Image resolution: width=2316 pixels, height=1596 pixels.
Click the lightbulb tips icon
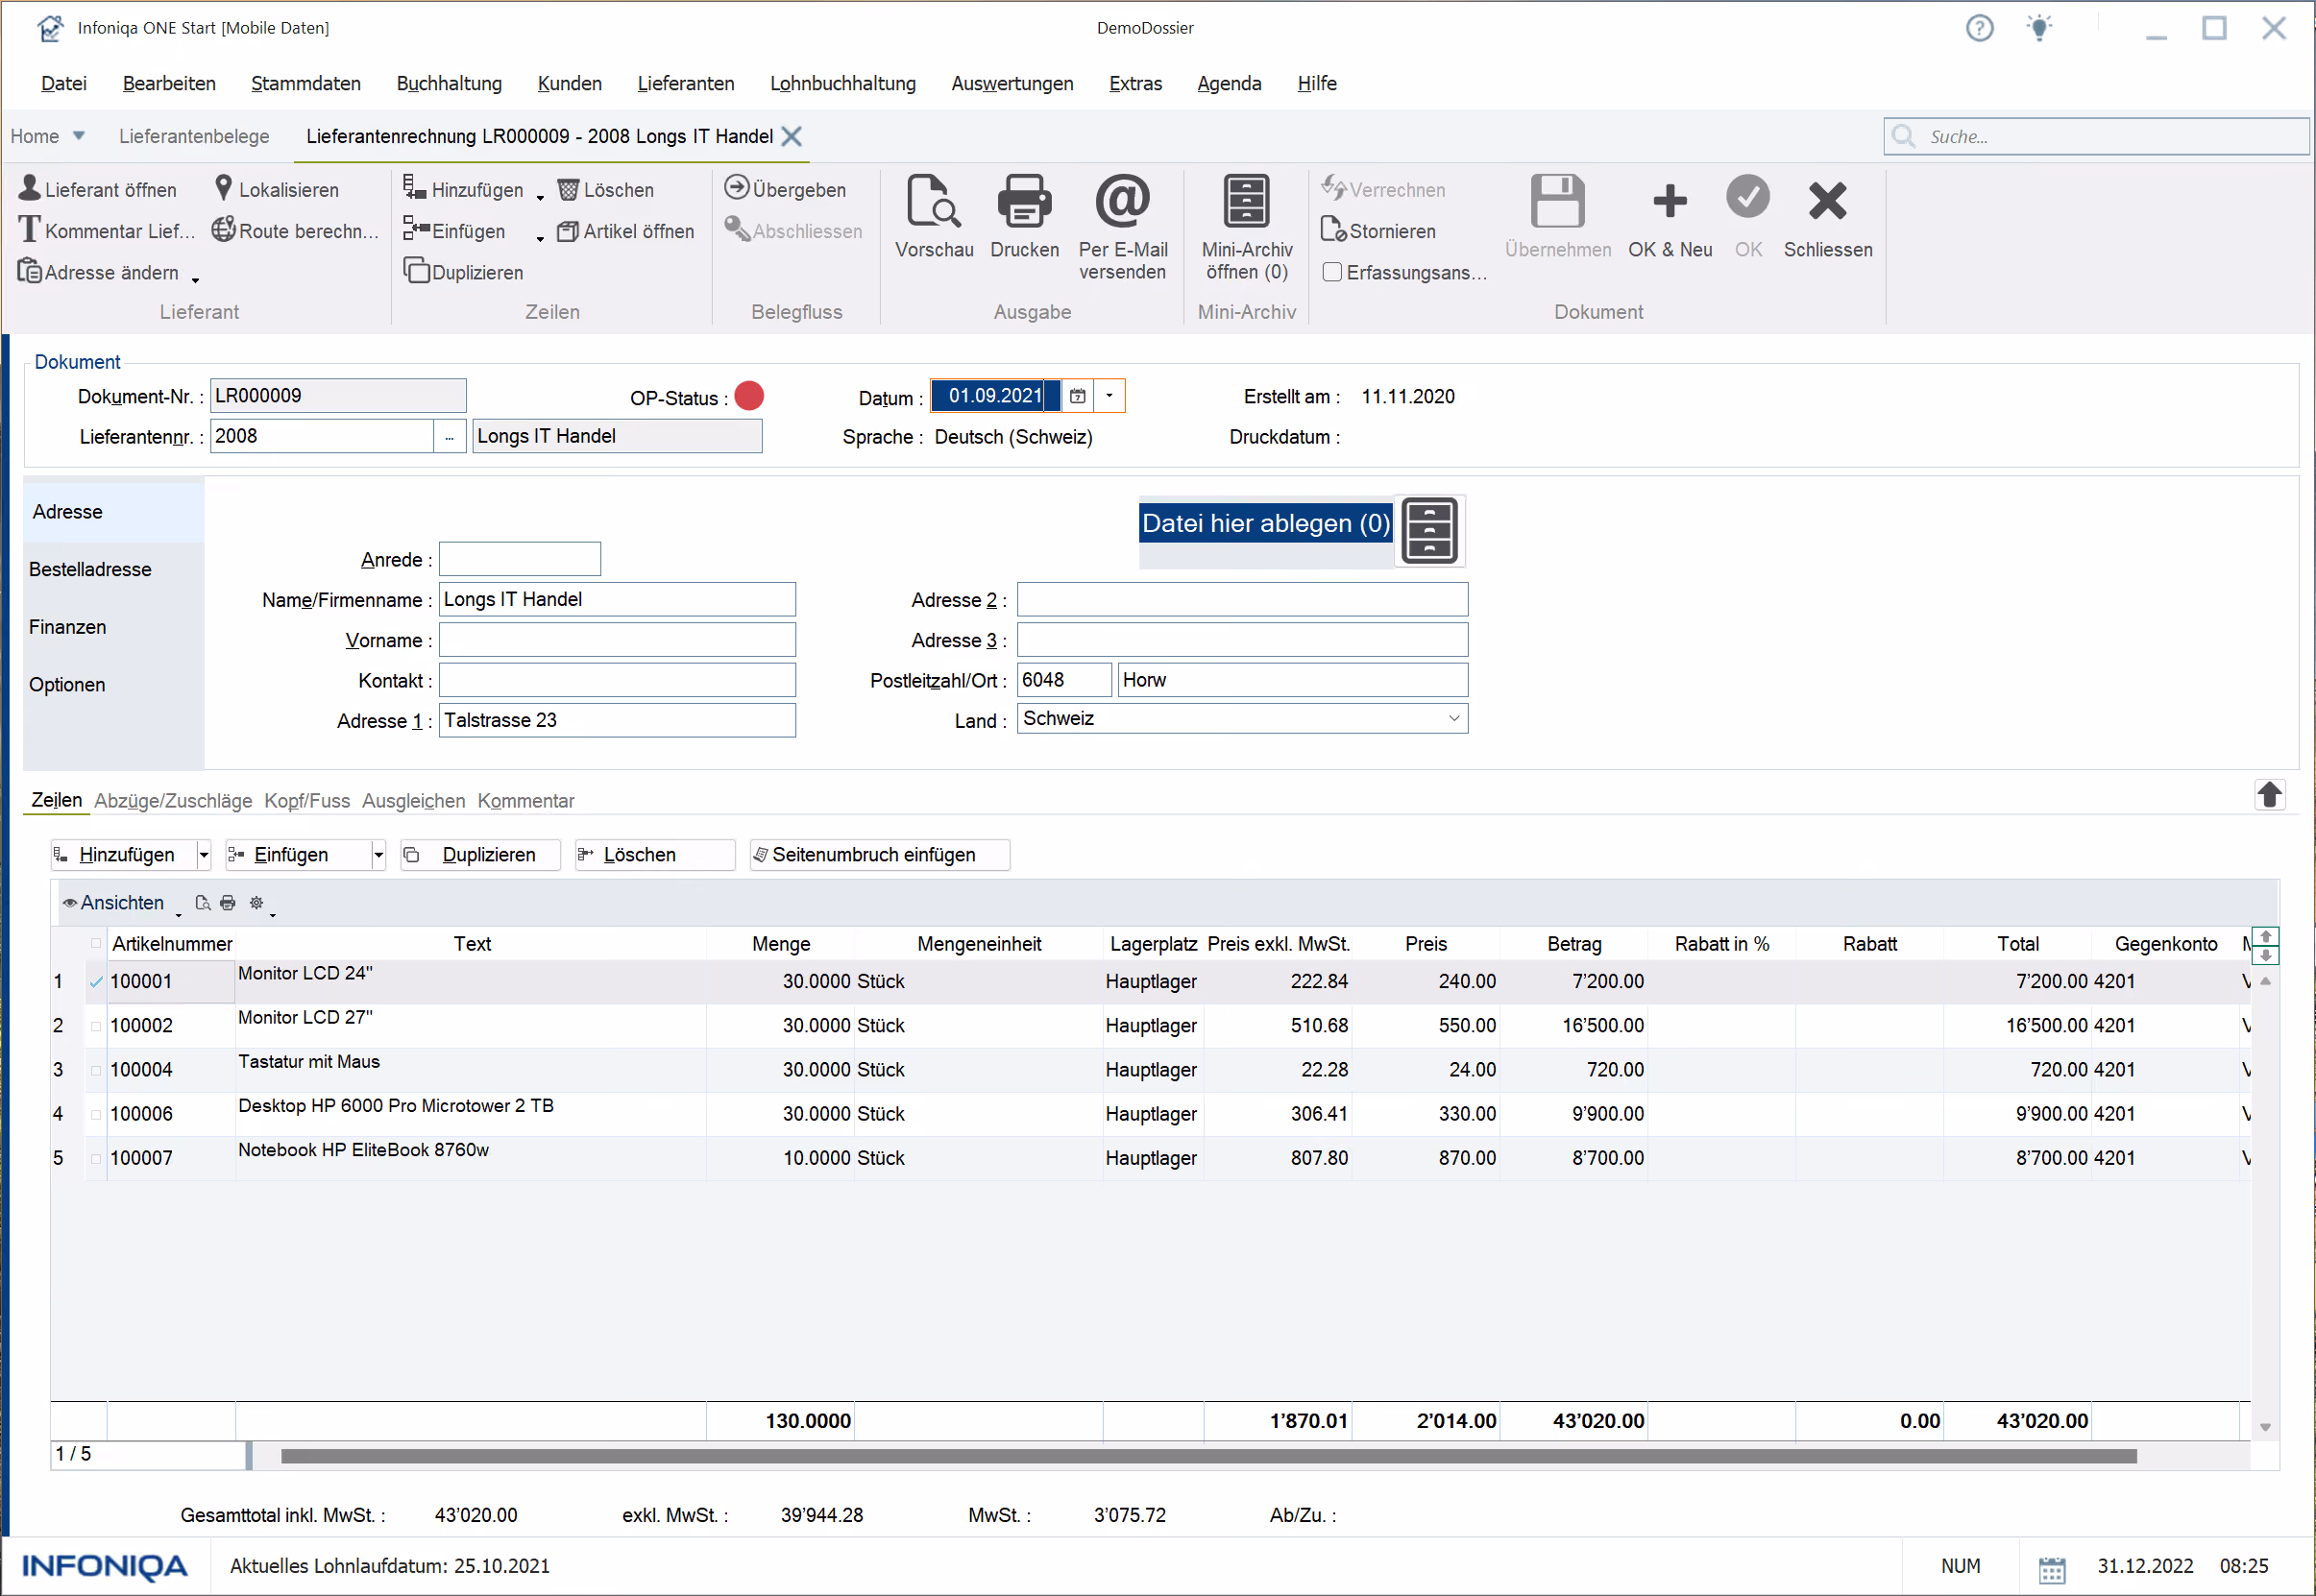2039,27
